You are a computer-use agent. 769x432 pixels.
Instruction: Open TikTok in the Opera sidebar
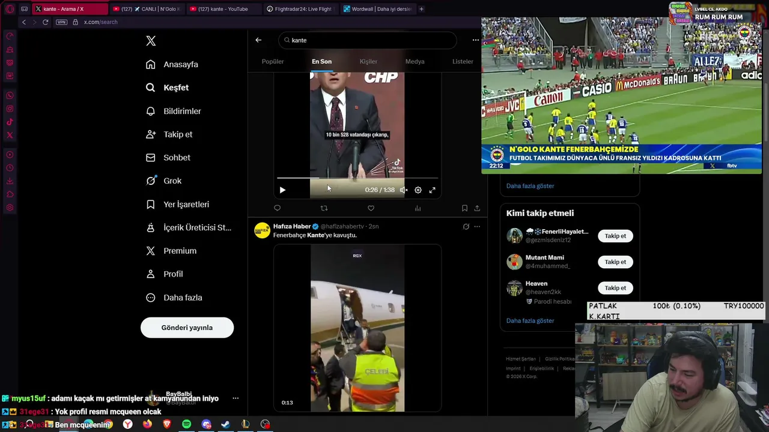10,122
